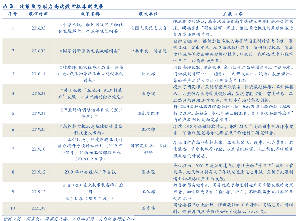The image size is (303, 221).
Task: Click the table title 政策扶持助力高端数控机床的发展
Action: [x=61, y=6]
